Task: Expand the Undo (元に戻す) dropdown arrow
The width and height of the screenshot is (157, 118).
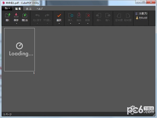Action: (x=37, y=24)
